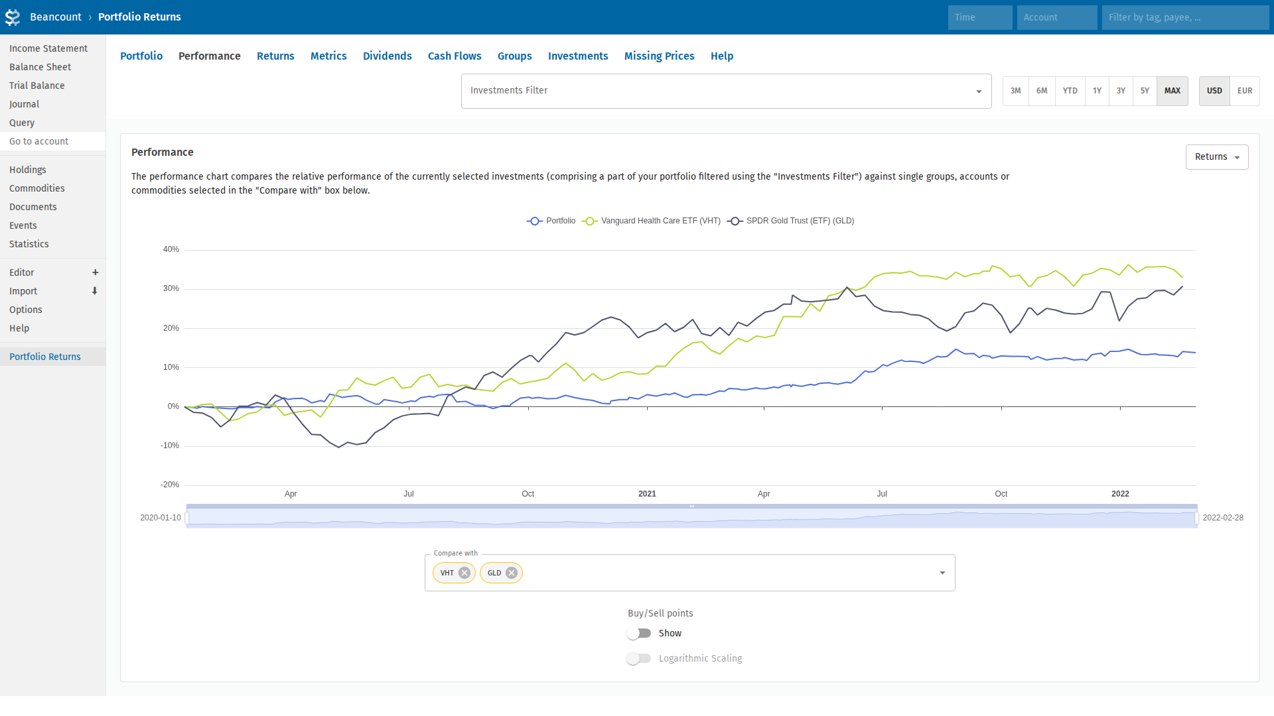This screenshot has height=716, width=1274.
Task: Toggle Vanguard Health Care ETF legend marker
Action: pos(590,221)
